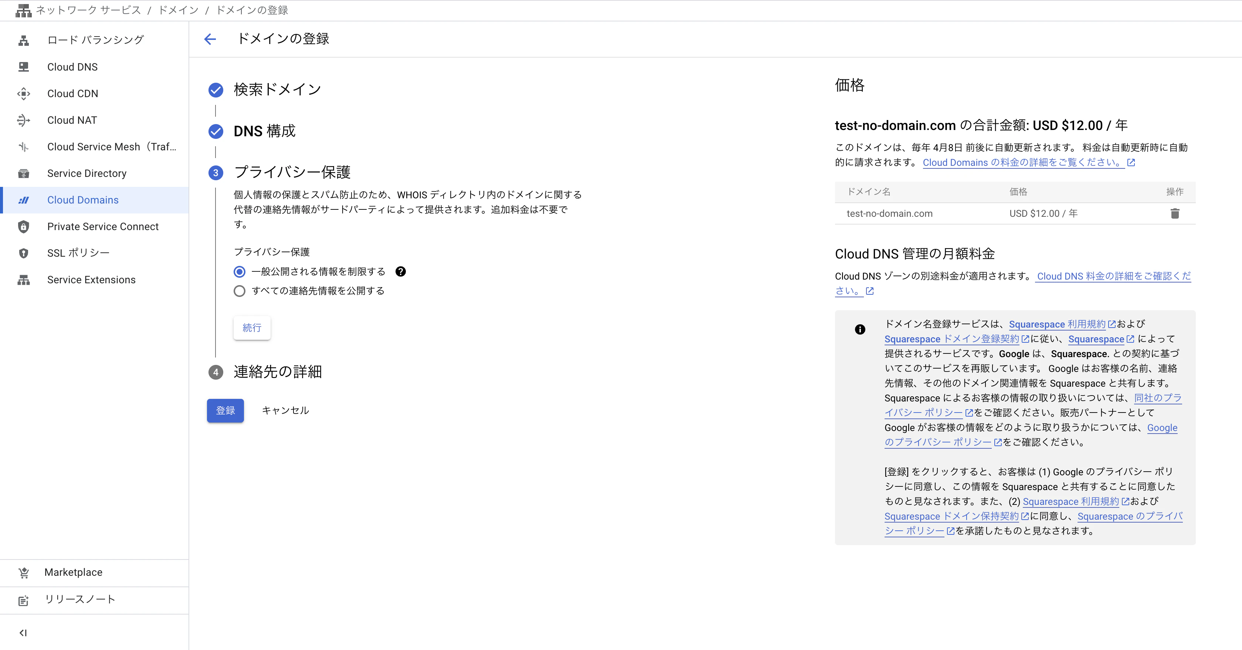Open ロード バランシング in sidebar
Image resolution: width=1242 pixels, height=650 pixels.
95,40
